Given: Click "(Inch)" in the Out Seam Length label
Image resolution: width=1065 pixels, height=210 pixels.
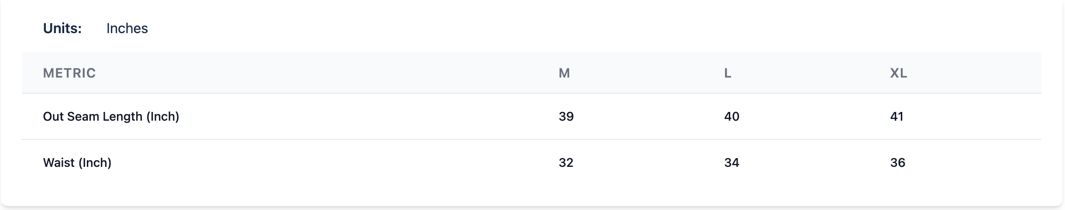Looking at the screenshot, I should click(x=162, y=116).
